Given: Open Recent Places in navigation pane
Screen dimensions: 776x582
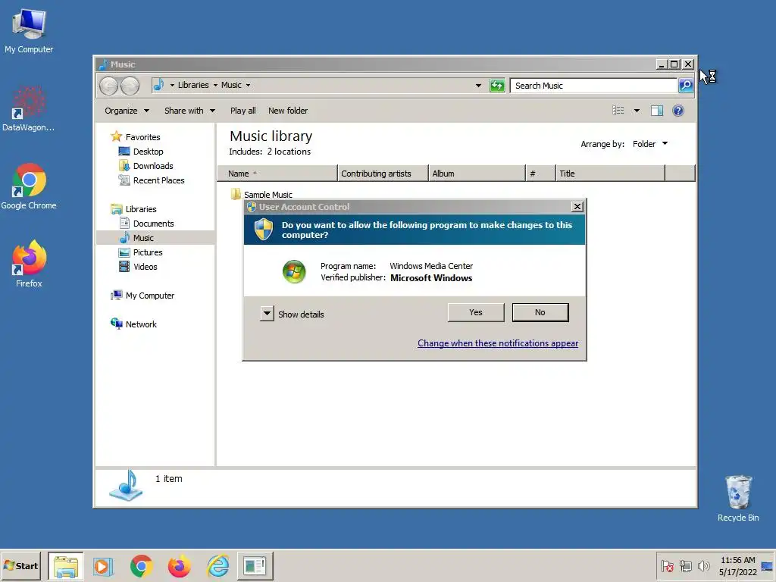Looking at the screenshot, I should tap(152, 180).
